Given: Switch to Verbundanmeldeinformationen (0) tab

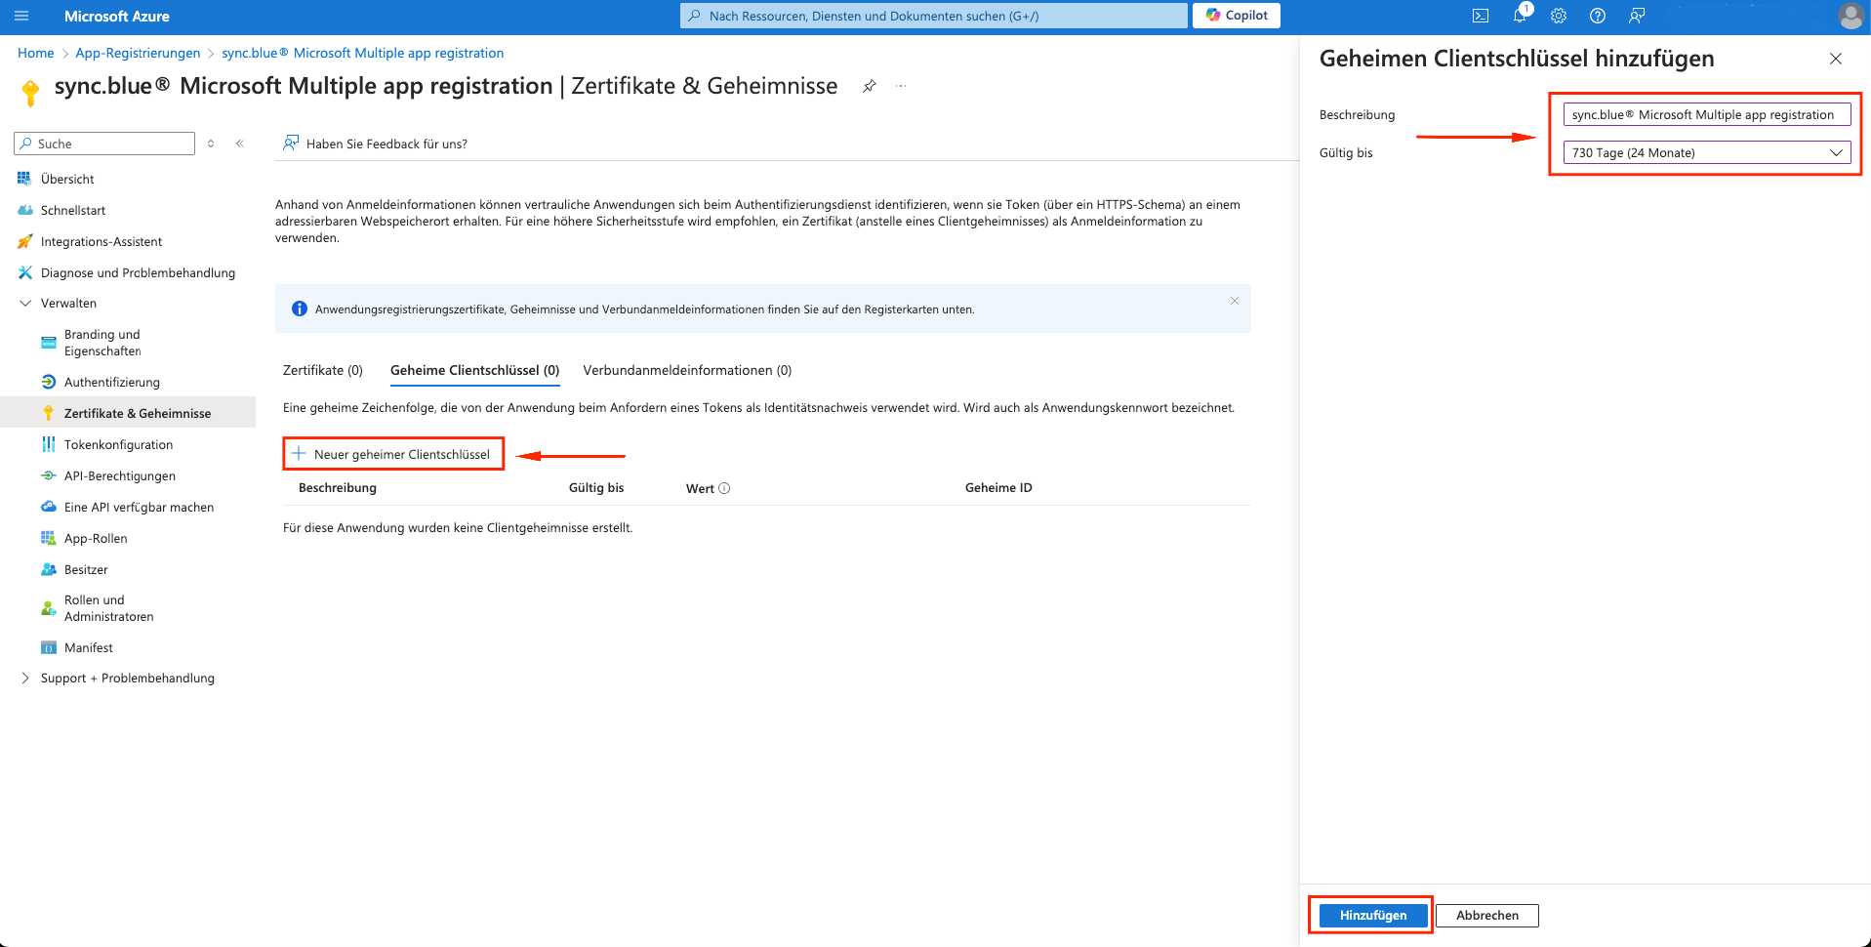Looking at the screenshot, I should (x=687, y=370).
